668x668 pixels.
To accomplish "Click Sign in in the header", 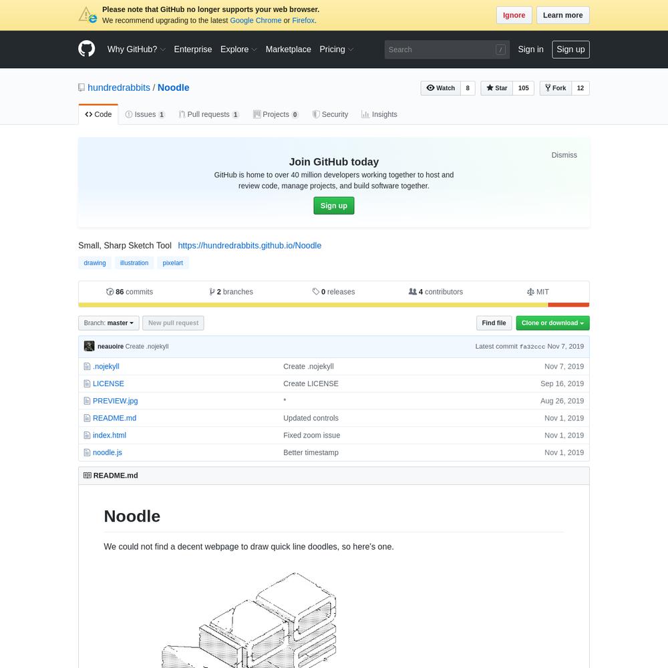I will [x=530, y=49].
